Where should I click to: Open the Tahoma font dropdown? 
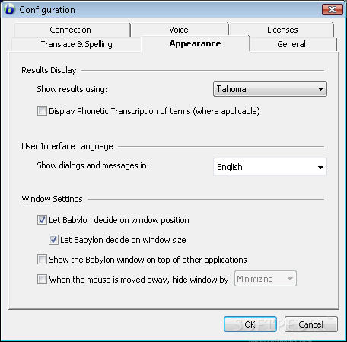pyautogui.click(x=270, y=89)
